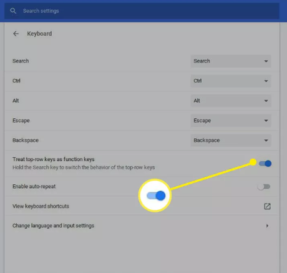Screen dimensions: 287x273
Task: Toggle Treat top-row keys as function keys
Action: 265,164
